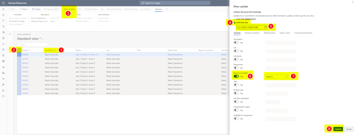Click the Cancel button
The image size is (356, 135).
(x=348, y=129)
